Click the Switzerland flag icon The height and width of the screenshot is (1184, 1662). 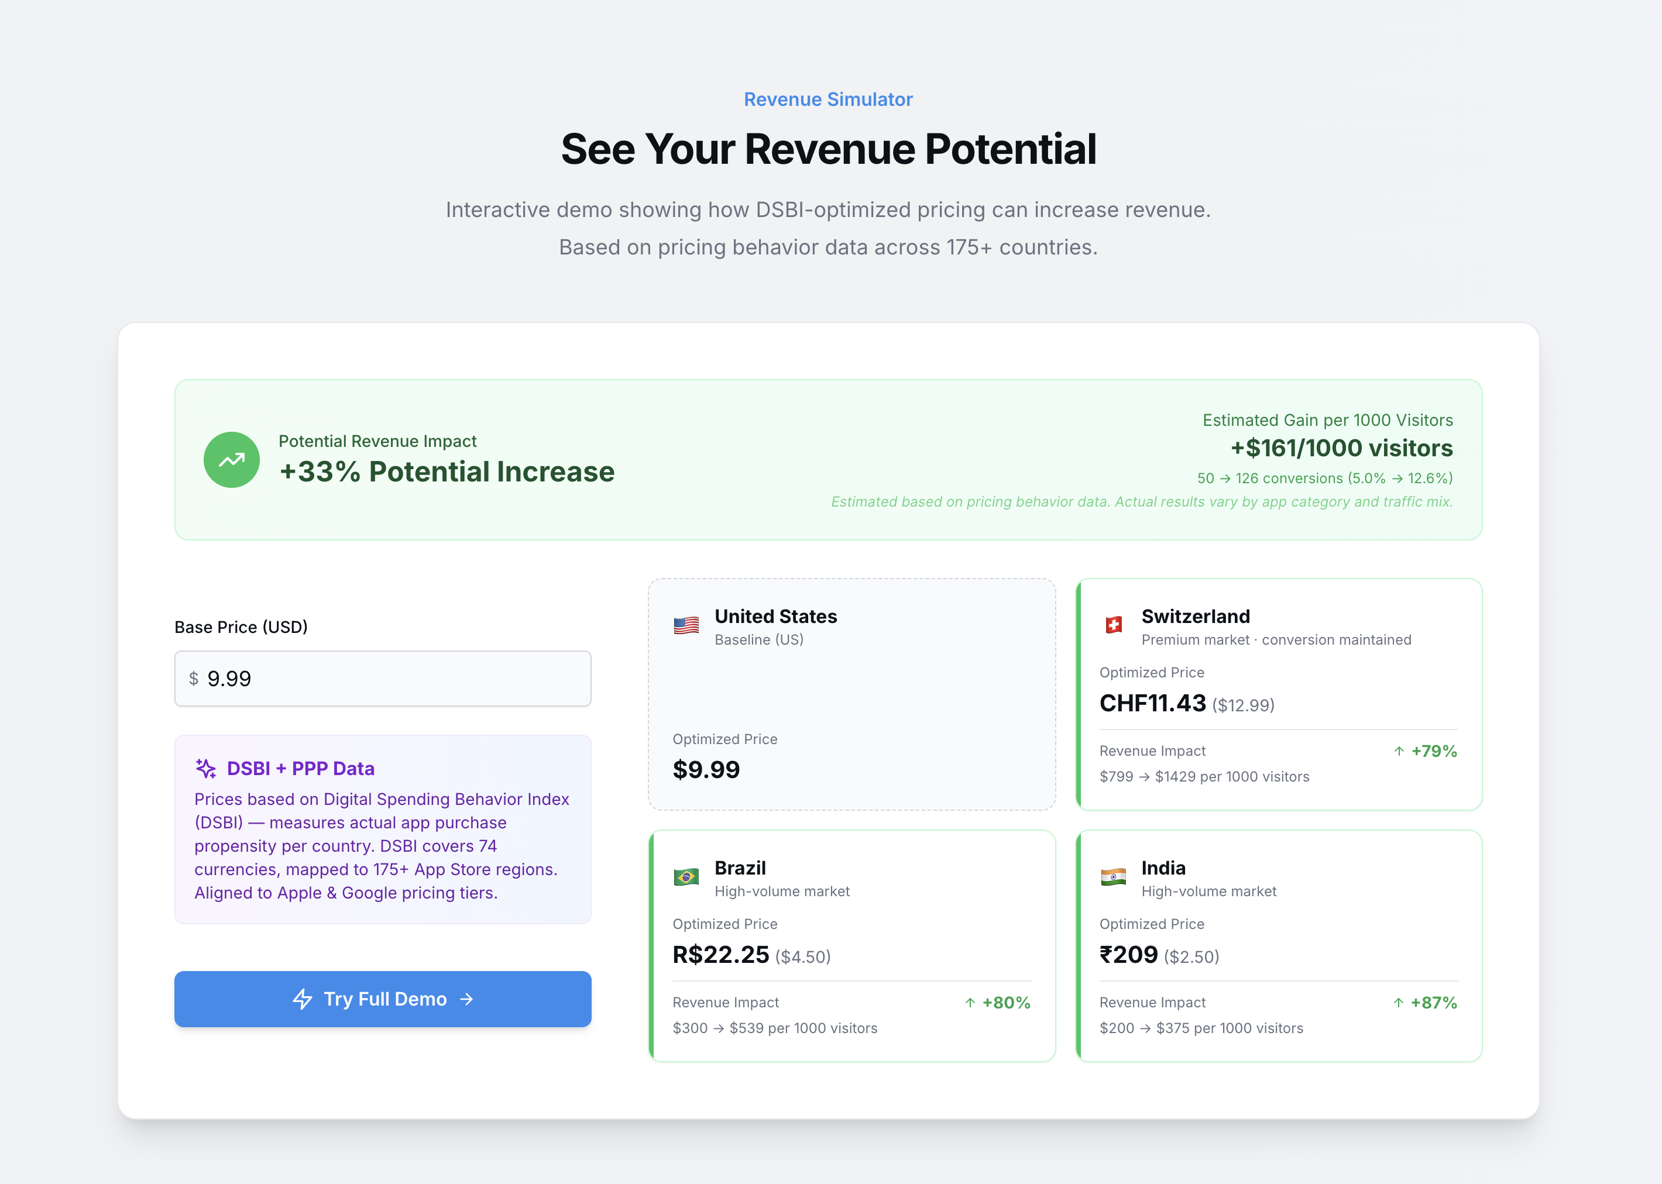click(x=1113, y=625)
